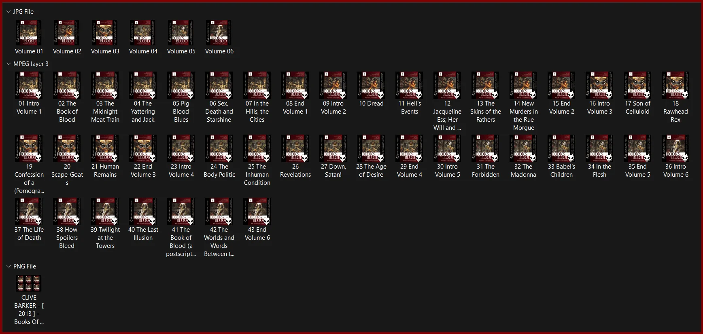The height and width of the screenshot is (334, 703).
Task: Click the '33 Babel's Children' file name
Action: (x=561, y=171)
